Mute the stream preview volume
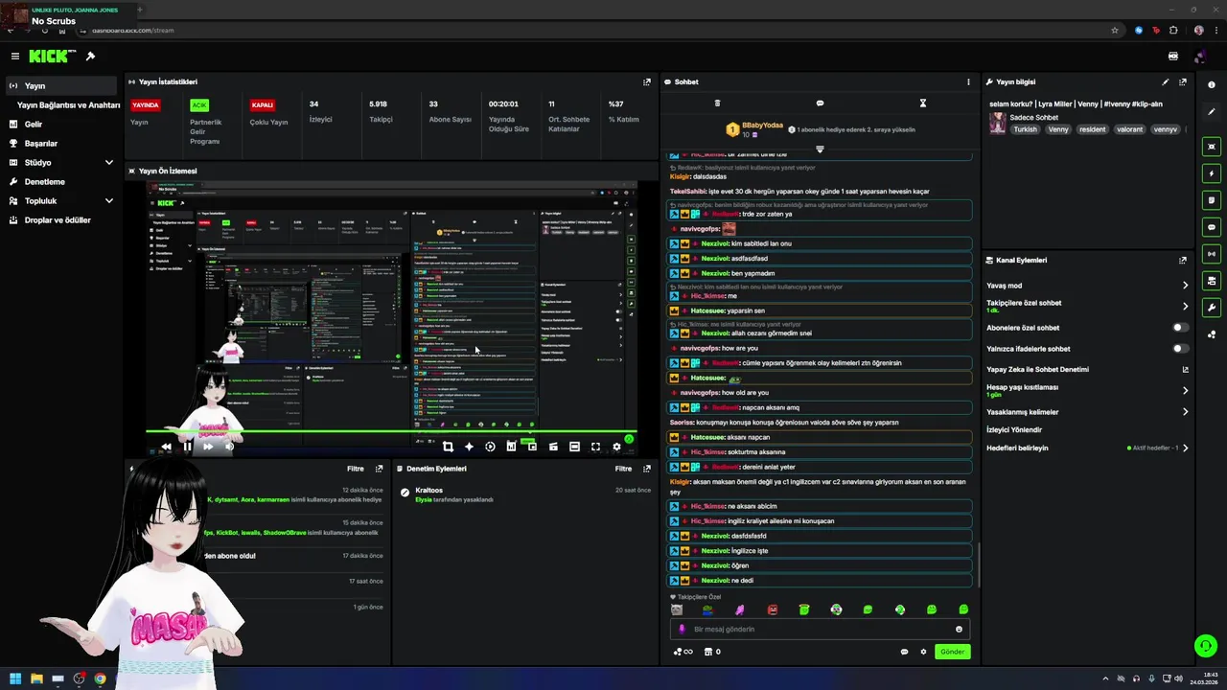This screenshot has width=1227, height=690. (x=229, y=447)
